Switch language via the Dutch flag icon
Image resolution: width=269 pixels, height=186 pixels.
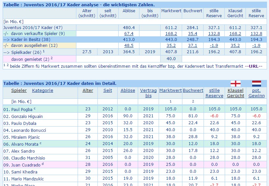coord(256,84)
